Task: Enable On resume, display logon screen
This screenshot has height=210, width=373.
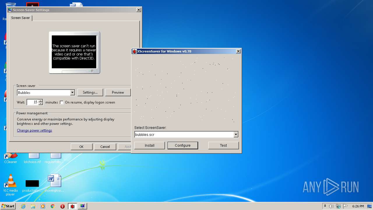Action: [61, 102]
